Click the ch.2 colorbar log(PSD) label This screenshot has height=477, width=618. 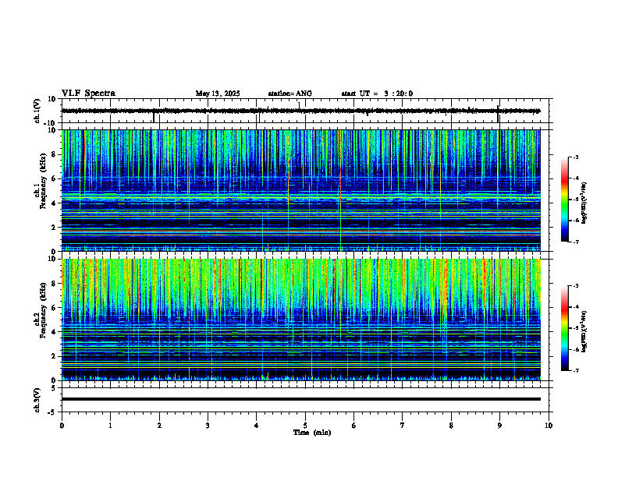coord(584,331)
